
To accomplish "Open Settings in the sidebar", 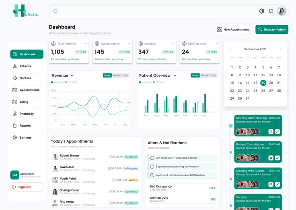I will pos(27,137).
